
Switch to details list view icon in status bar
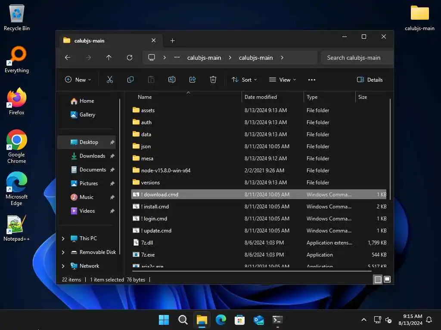378,279
